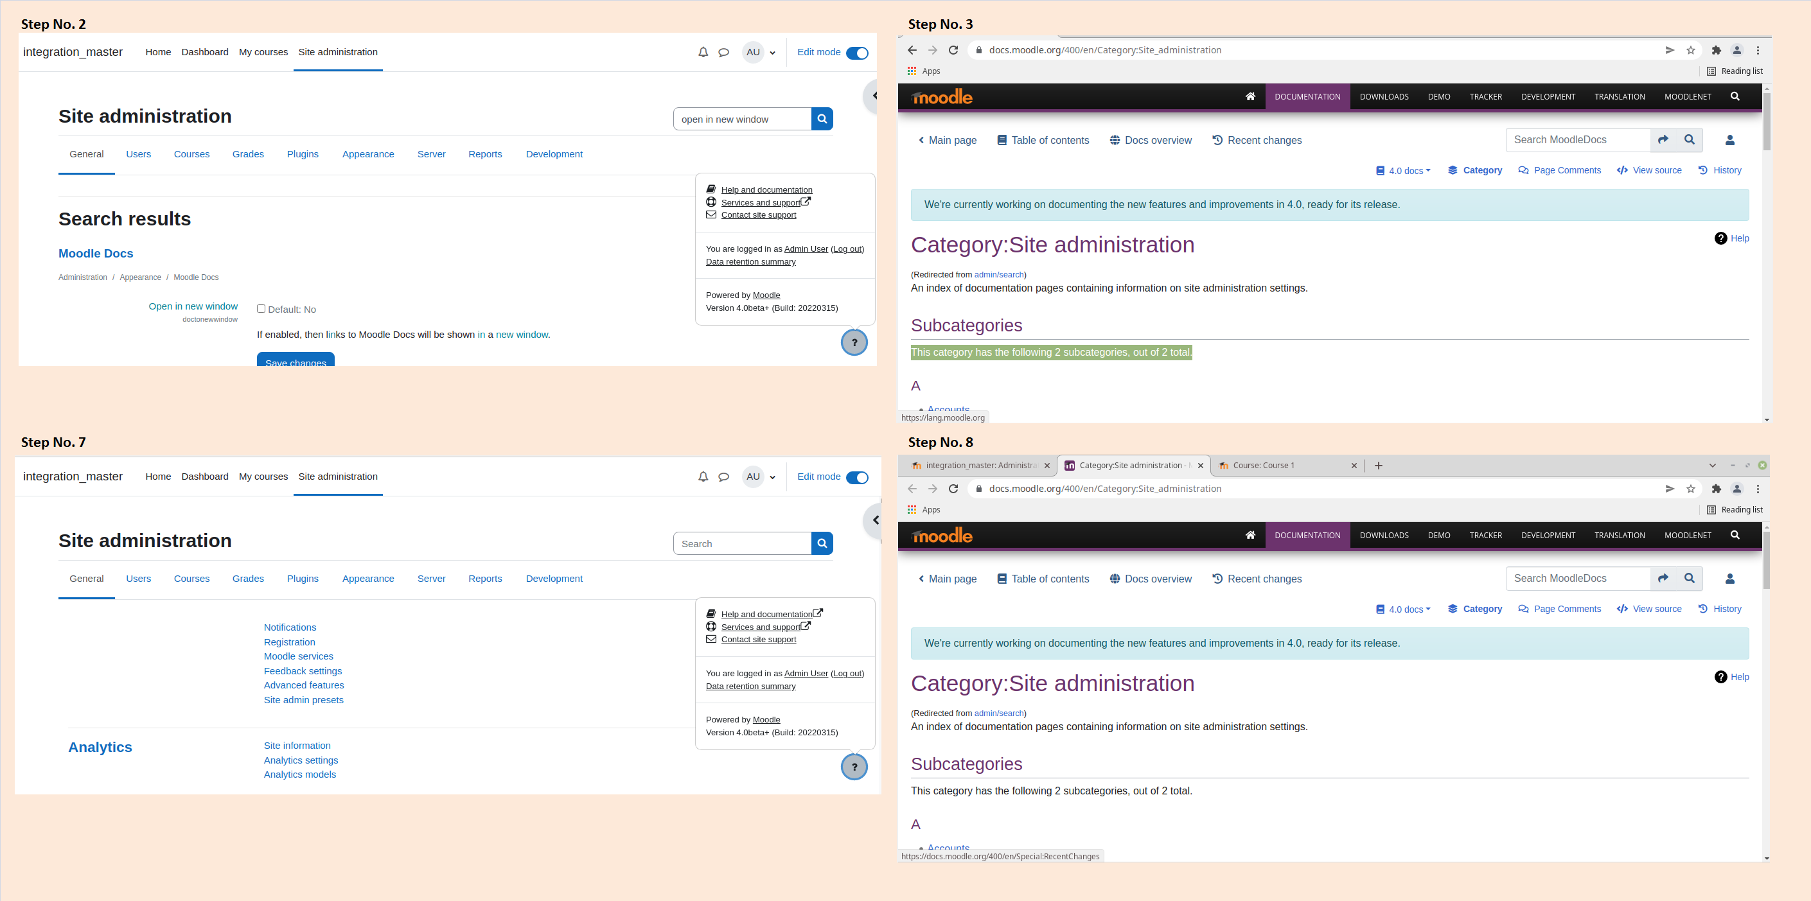Expand 4.0 docs dropdown in Step 3 browser
1811x901 pixels.
point(1403,171)
